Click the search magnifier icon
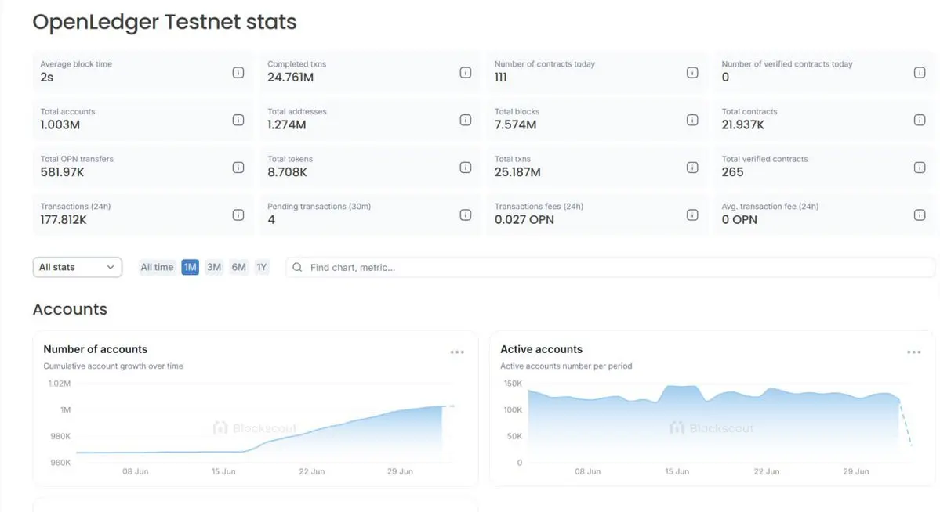Screen dimensions: 940x512 297,267
